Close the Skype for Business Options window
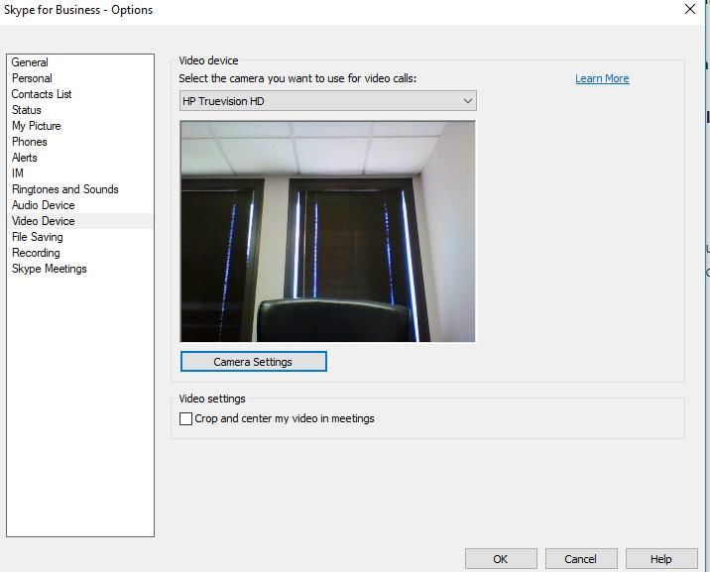Viewport: 710px width, 572px height. tap(689, 9)
